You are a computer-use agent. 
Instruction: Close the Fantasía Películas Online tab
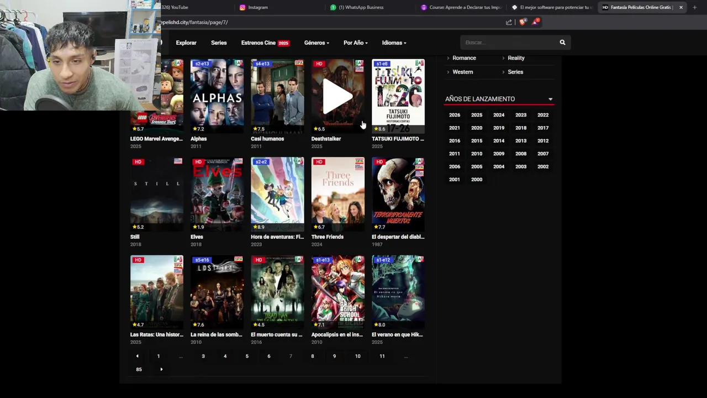tap(680, 7)
